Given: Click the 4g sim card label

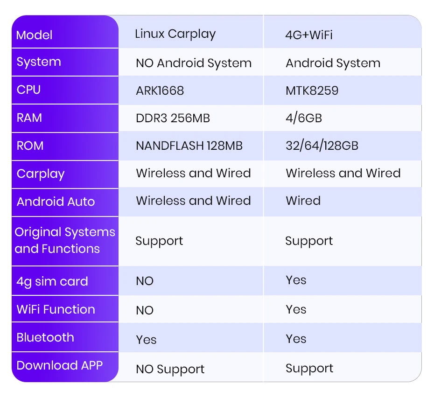Looking at the screenshot, I should (52, 281).
